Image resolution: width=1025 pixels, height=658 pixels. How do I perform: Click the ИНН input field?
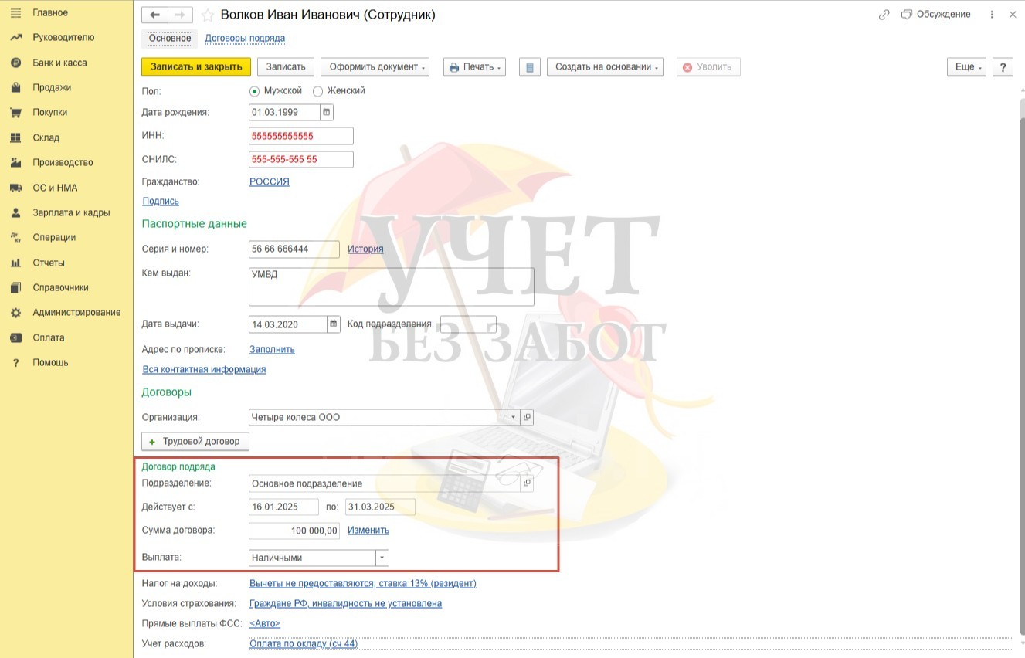(x=301, y=136)
